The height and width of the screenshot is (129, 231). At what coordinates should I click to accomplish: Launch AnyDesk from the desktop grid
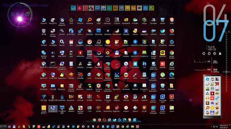162,65
